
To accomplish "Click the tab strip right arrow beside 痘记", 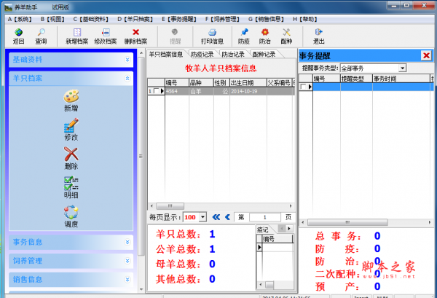I will 289,229.
